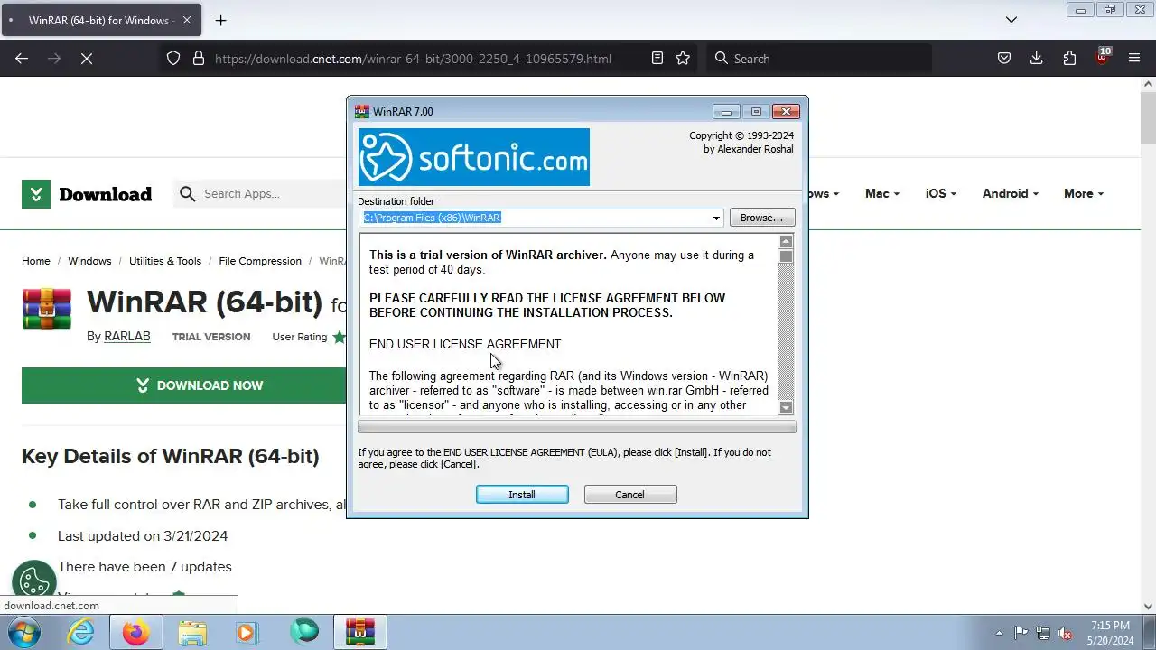1156x650 pixels.
Task: Toggle Firefox reader view icon
Action: [657, 59]
